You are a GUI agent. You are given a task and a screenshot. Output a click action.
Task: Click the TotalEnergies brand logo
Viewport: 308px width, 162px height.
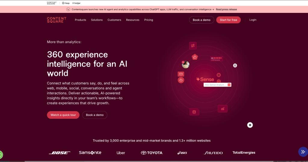244,152
